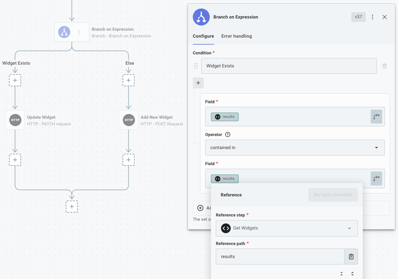Screen dimensions: 398x279
Task: Click the Operator help question mark icon
Action: [228, 134]
